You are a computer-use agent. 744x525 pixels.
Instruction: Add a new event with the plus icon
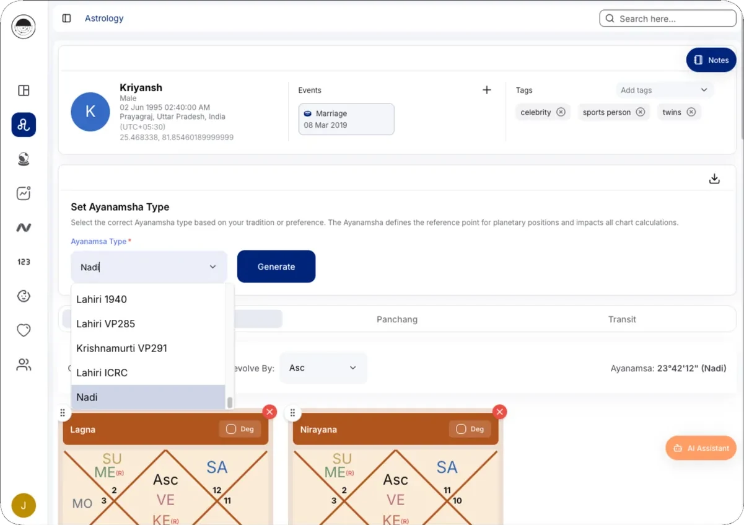point(487,90)
